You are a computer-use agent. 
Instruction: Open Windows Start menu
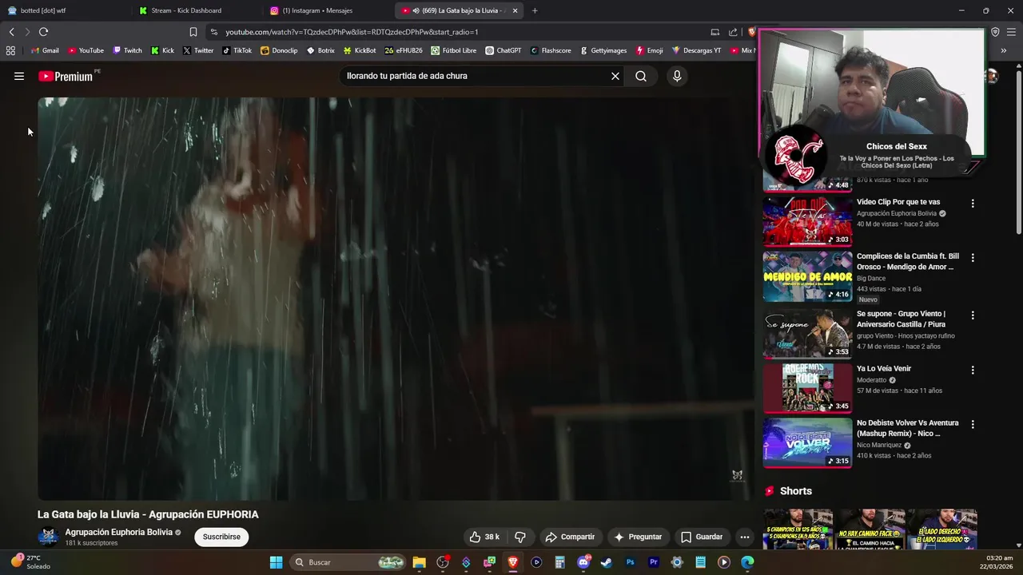[x=276, y=562]
